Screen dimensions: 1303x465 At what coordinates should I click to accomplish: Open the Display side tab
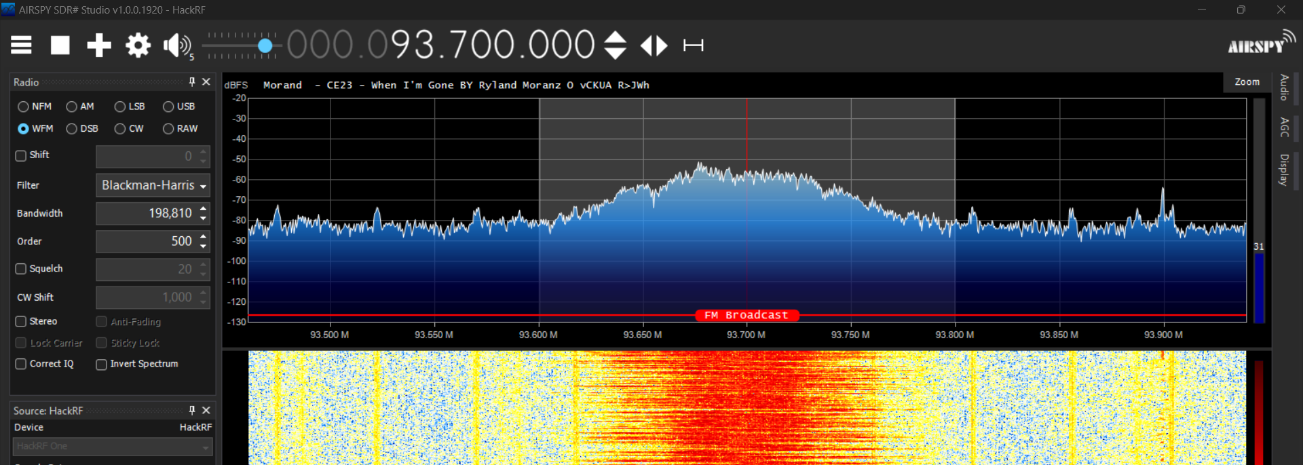(x=1285, y=170)
